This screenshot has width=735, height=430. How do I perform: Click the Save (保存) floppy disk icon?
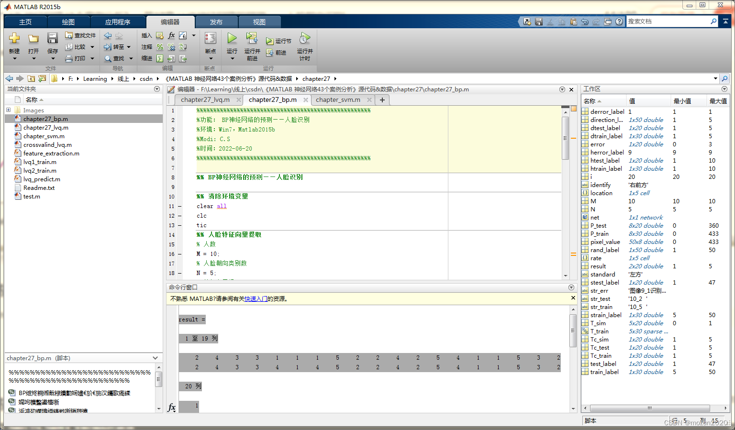tap(53, 38)
